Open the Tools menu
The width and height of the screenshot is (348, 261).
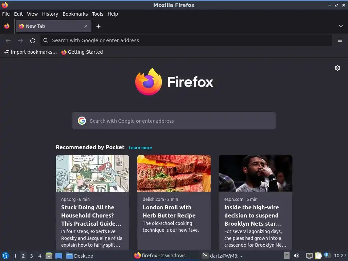tap(98, 14)
